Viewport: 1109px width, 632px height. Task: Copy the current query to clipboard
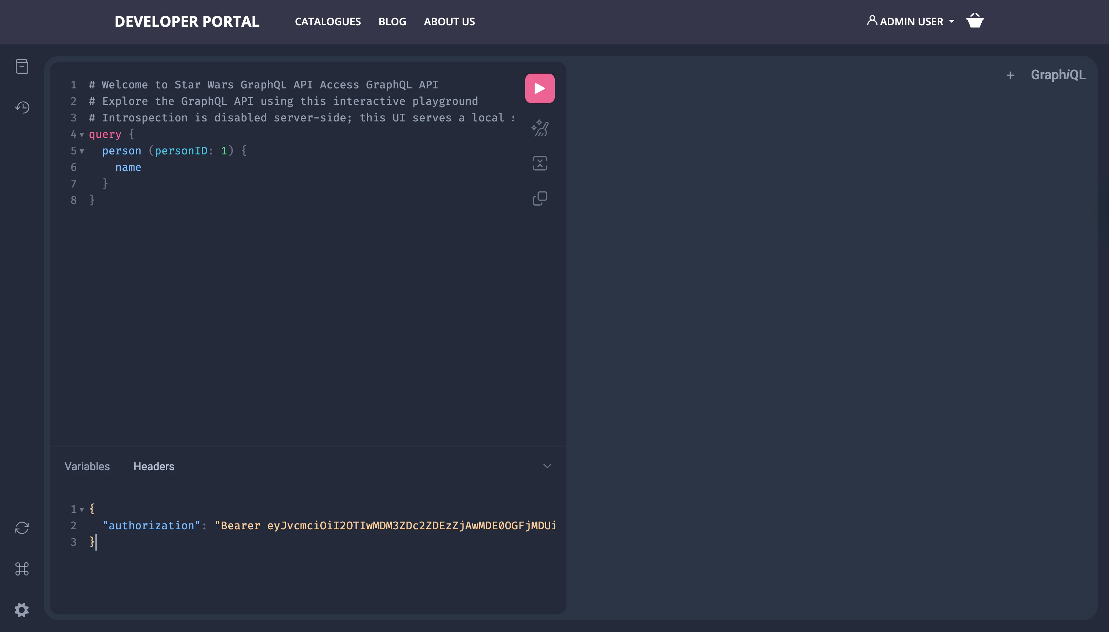pyautogui.click(x=540, y=198)
